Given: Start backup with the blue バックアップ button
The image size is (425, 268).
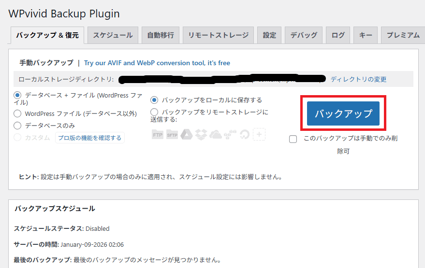Looking at the screenshot, I should pyautogui.click(x=343, y=113).
